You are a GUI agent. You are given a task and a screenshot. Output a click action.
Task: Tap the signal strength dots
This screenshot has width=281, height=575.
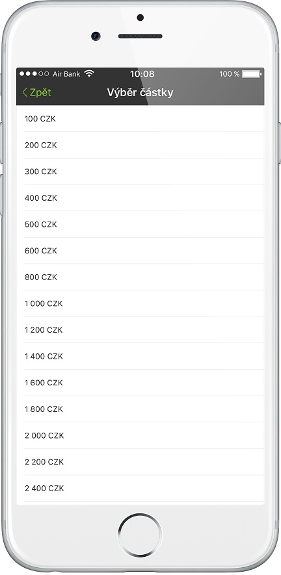[34, 73]
